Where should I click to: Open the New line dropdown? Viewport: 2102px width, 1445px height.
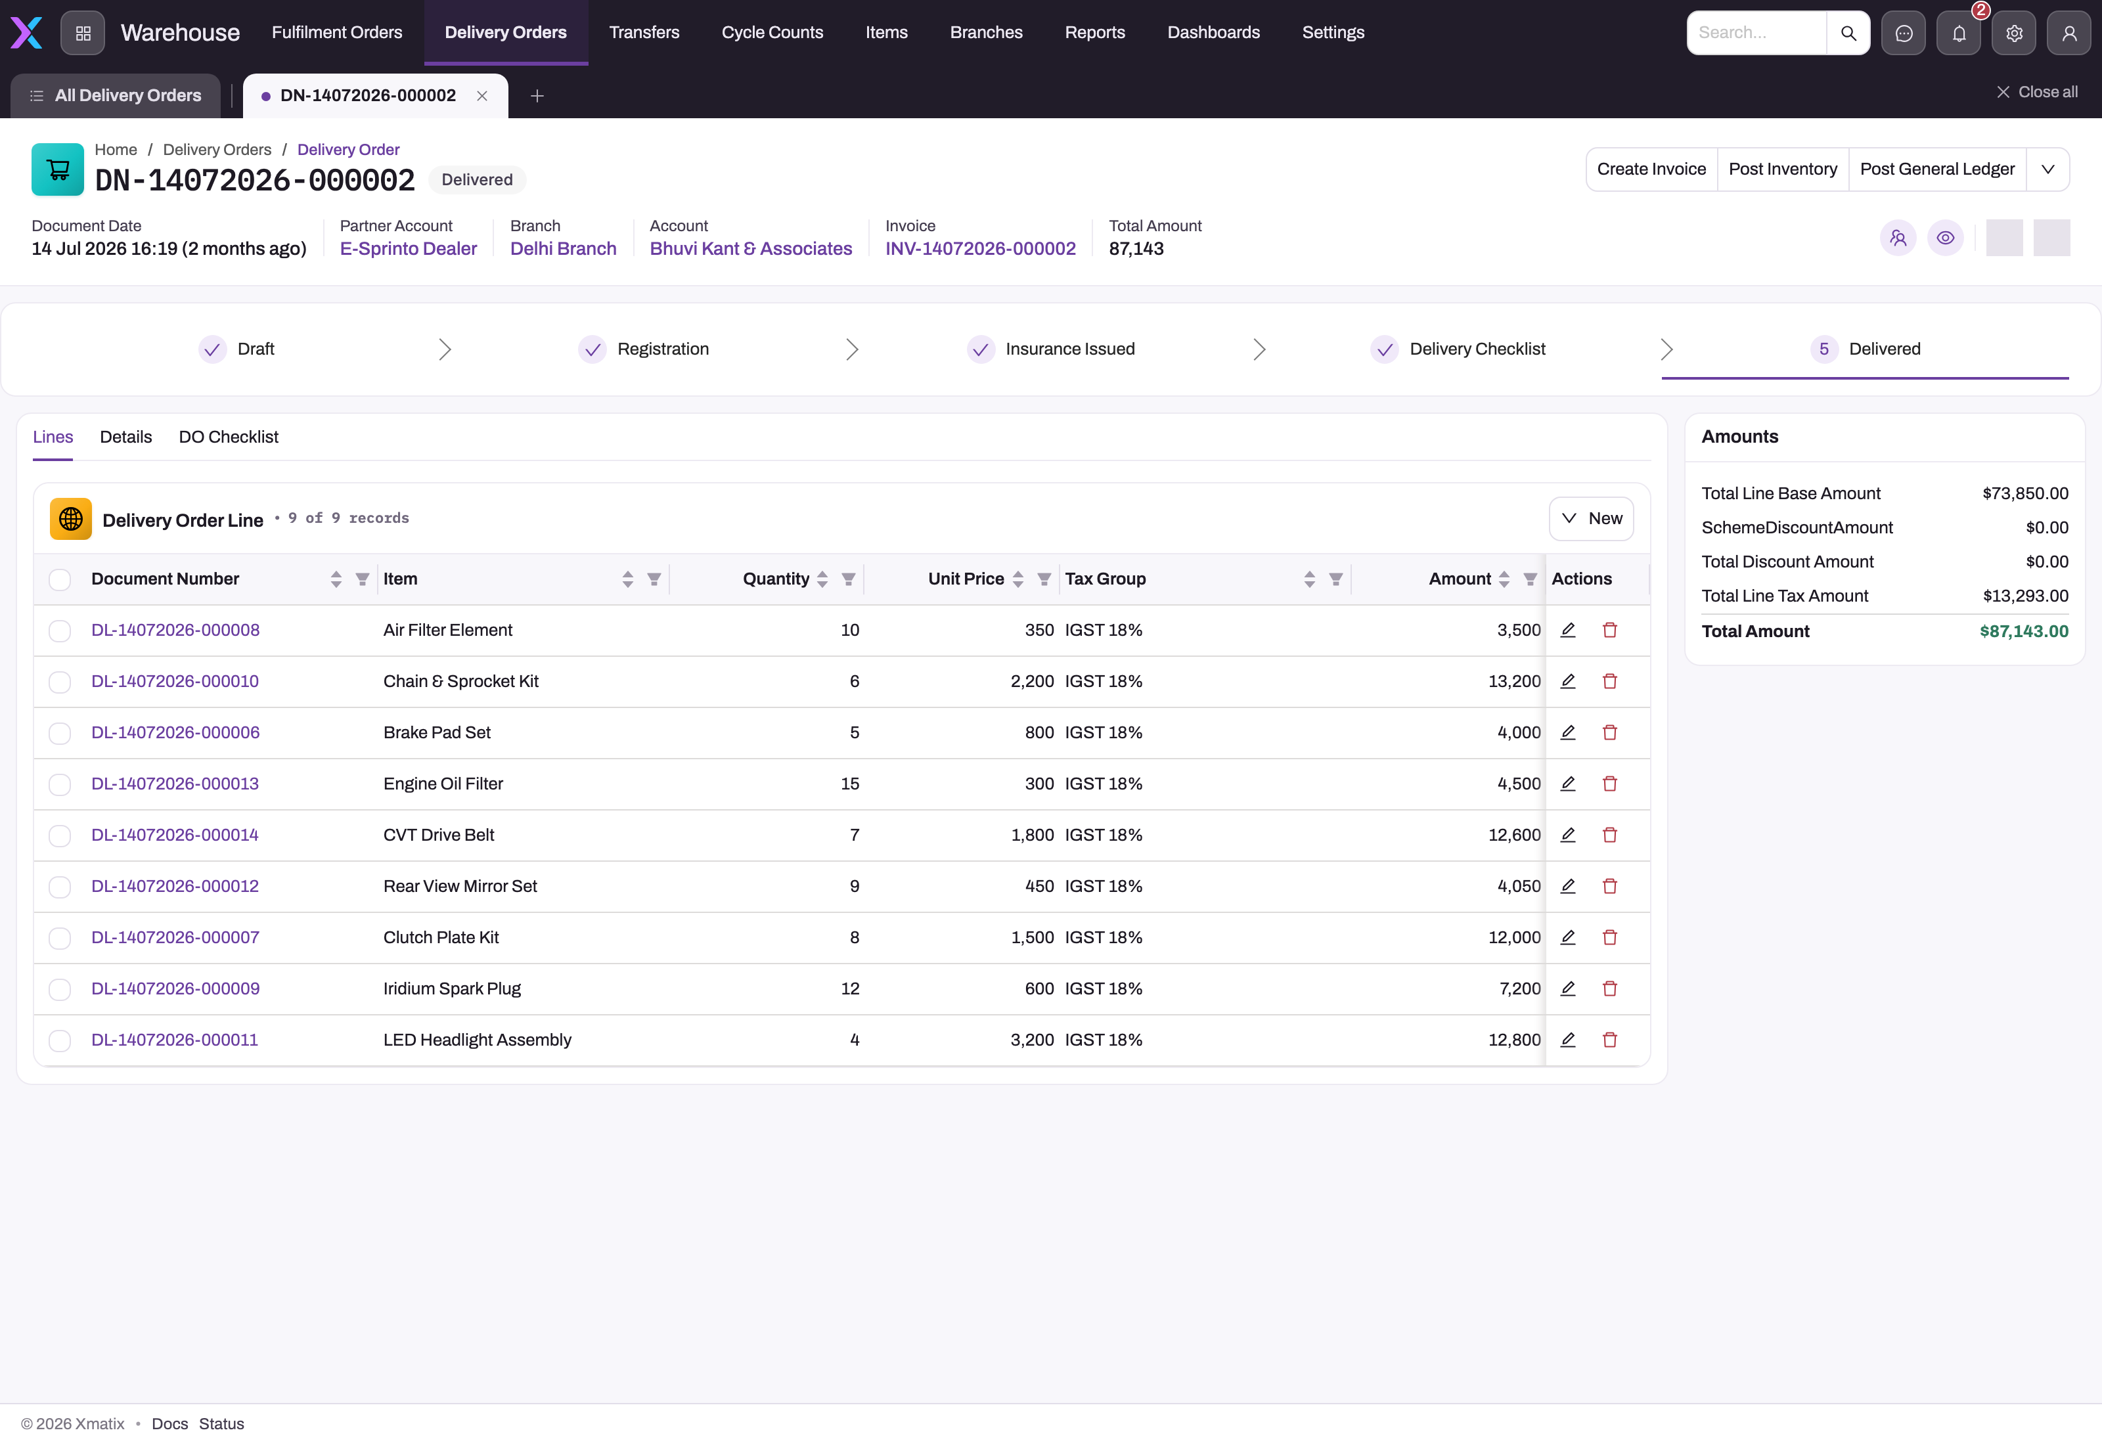pos(1590,519)
